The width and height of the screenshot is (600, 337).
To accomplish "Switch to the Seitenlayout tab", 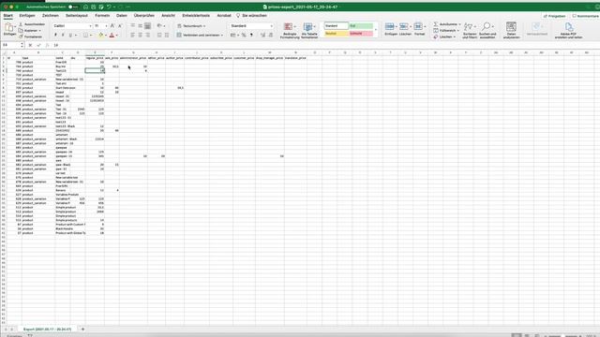I will click(x=77, y=16).
